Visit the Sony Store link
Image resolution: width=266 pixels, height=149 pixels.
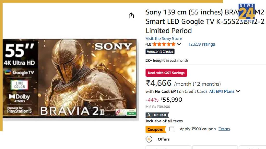164,38
